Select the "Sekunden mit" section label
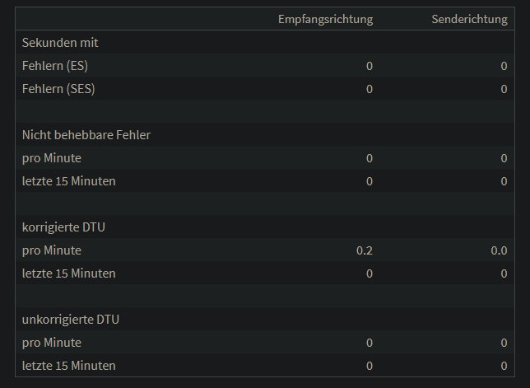530x388 pixels. point(60,42)
